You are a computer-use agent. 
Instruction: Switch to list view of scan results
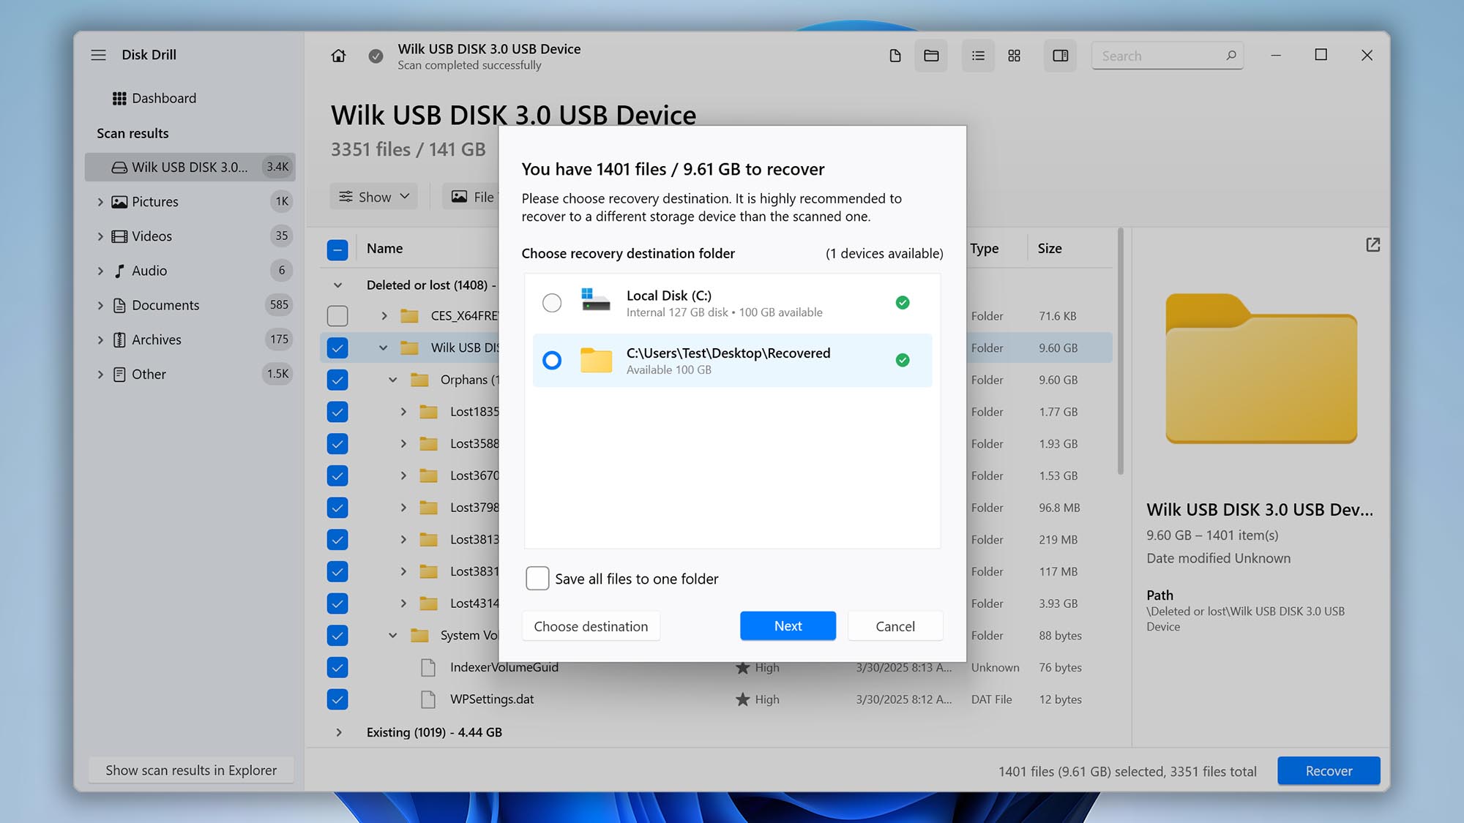point(978,55)
